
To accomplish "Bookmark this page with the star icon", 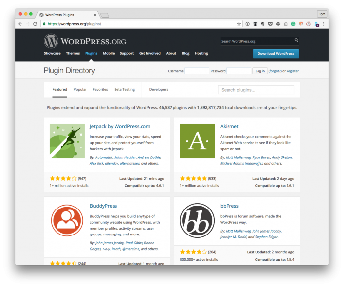I will [239, 24].
